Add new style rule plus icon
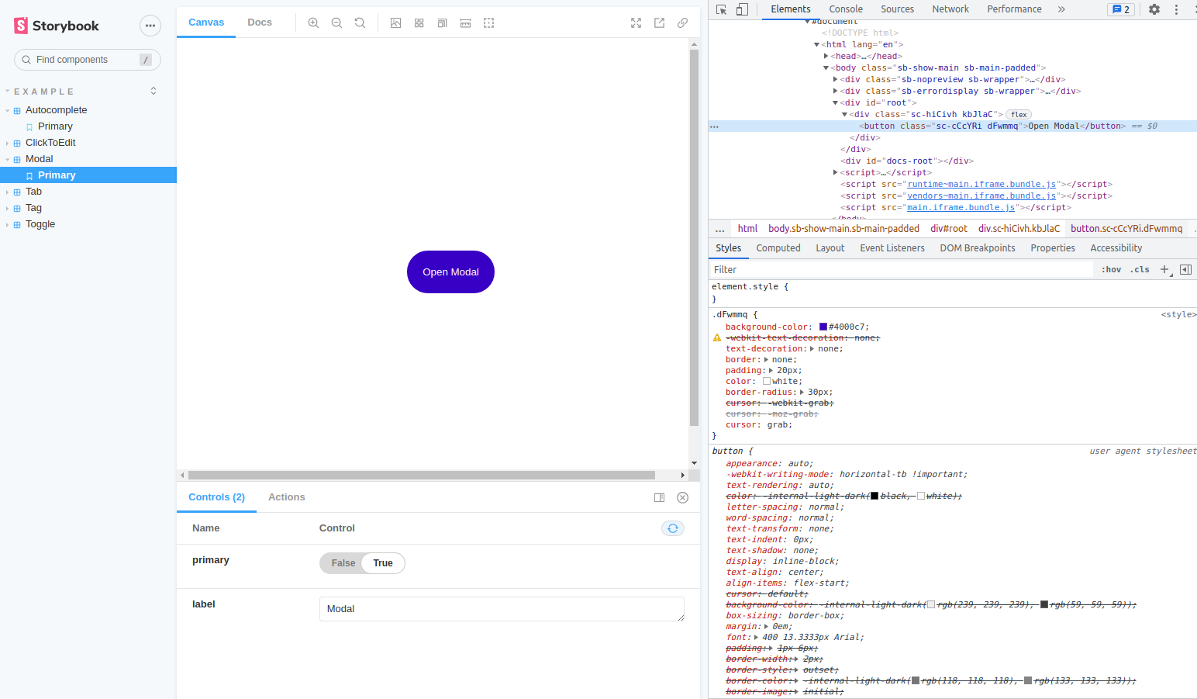1197x699 pixels. 1164,269
